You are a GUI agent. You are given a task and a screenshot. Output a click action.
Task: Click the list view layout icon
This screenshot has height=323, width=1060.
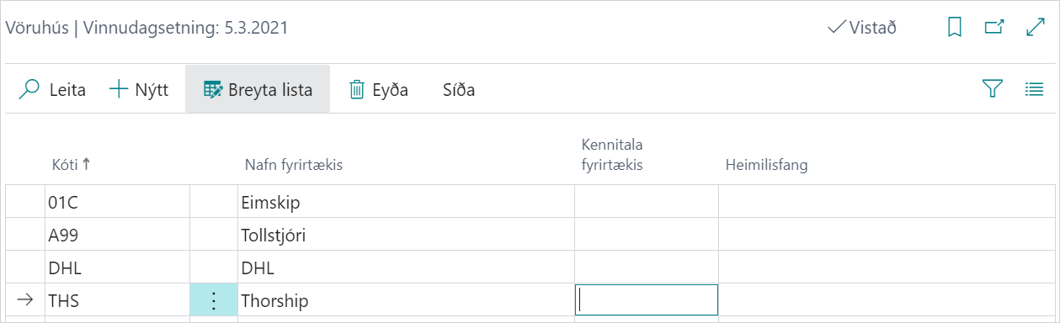tap(1034, 89)
